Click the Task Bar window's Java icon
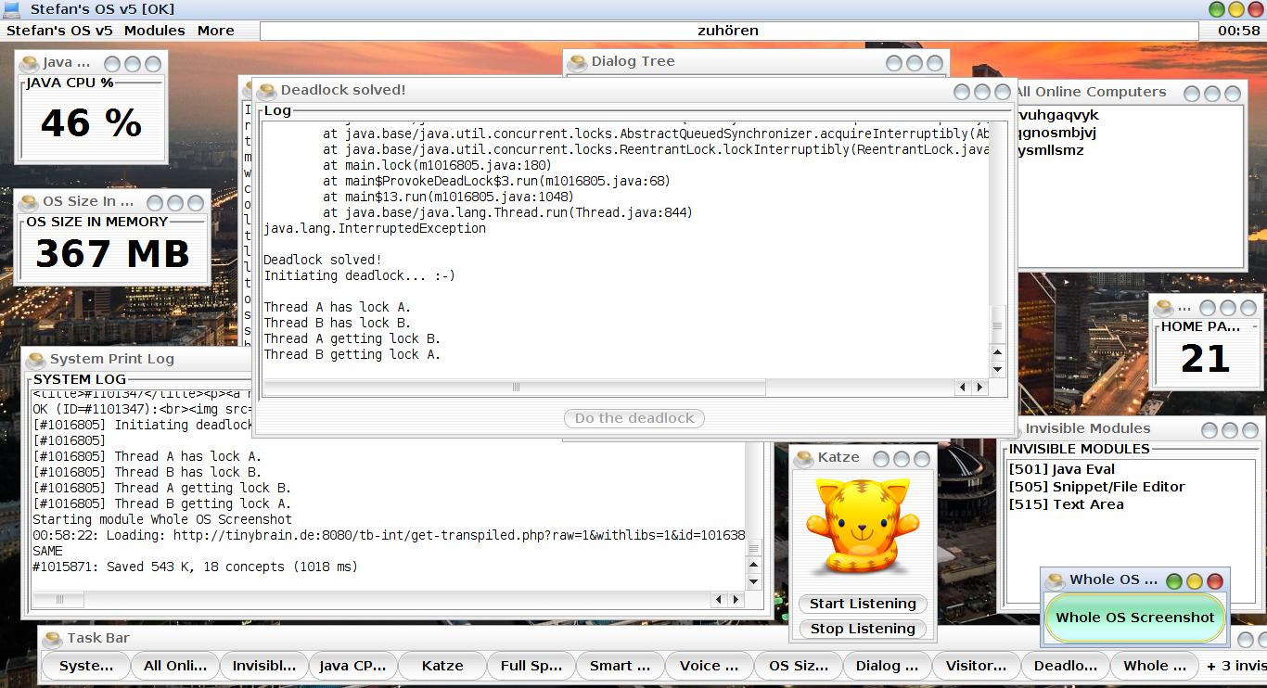The image size is (1267, 688). [x=53, y=639]
